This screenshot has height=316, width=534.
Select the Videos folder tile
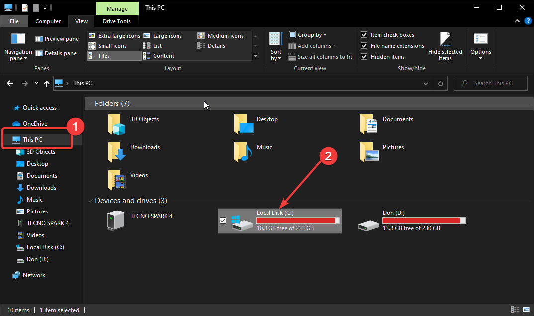(128, 180)
